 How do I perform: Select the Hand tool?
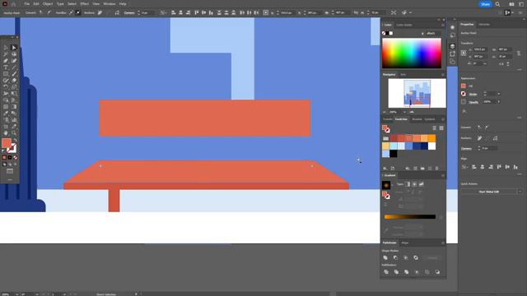6,133
